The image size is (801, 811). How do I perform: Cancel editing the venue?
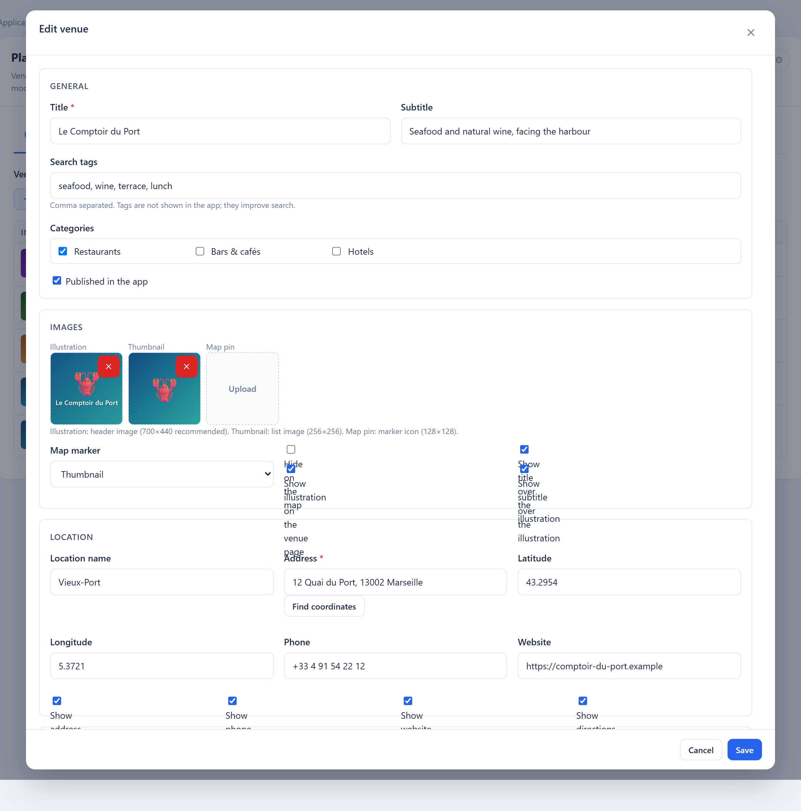(701, 750)
